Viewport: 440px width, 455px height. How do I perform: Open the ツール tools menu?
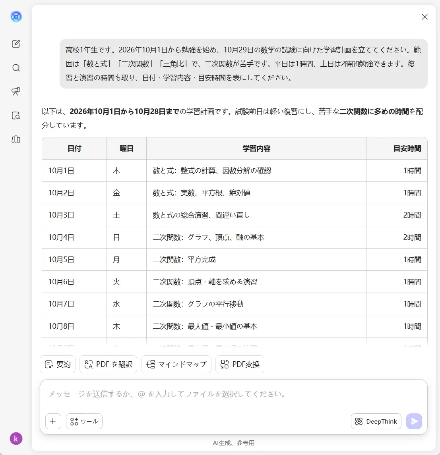pos(84,421)
